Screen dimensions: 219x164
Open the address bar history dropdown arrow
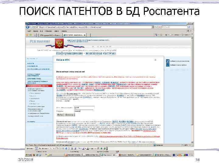(x=152, y=27)
